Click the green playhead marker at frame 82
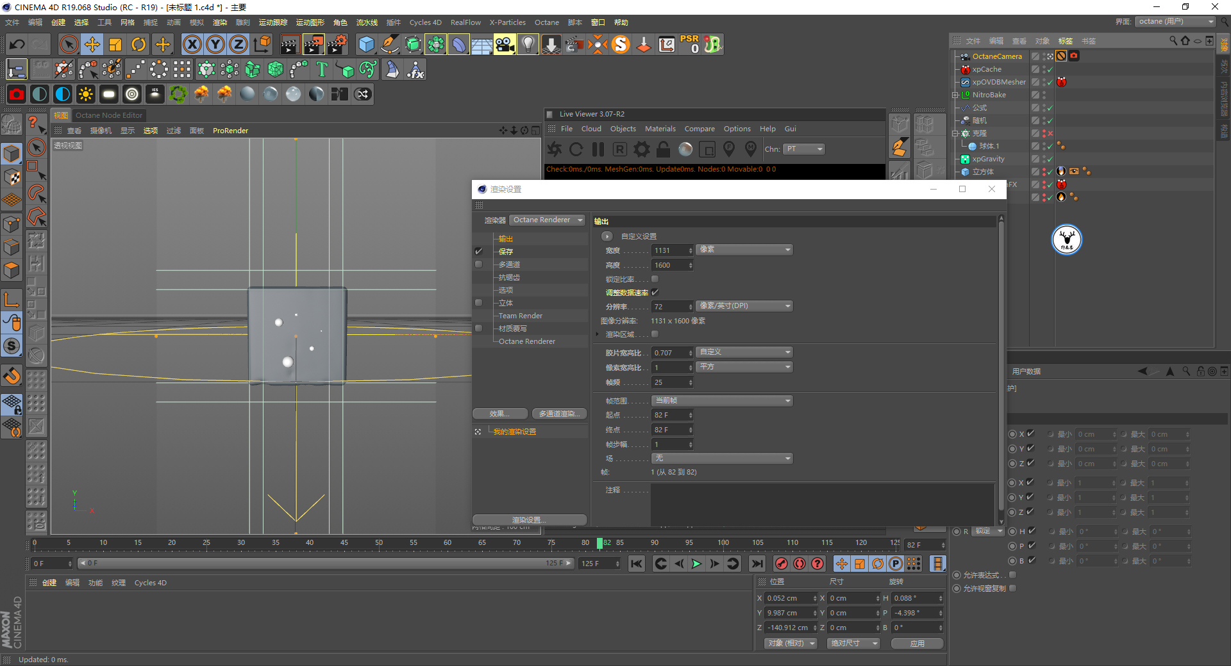1231x666 pixels. tap(599, 543)
